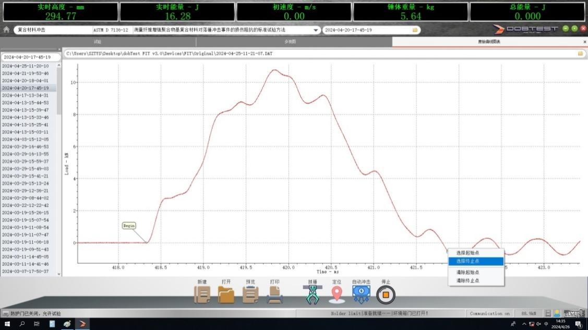Open a file with the 打开 folder icon

tap(226, 295)
